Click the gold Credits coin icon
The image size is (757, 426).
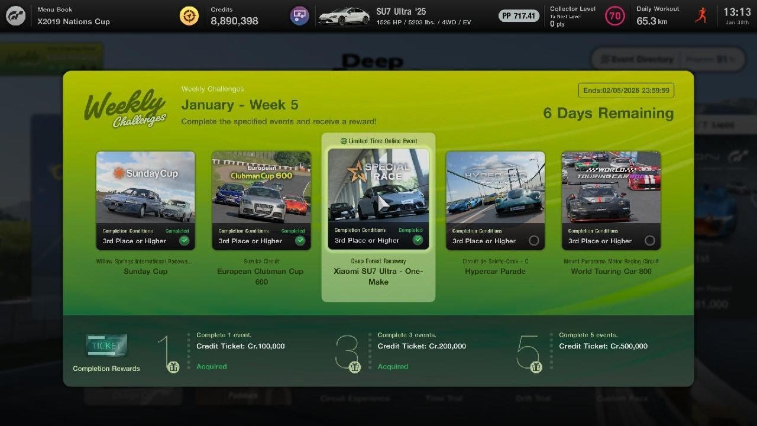click(x=189, y=16)
